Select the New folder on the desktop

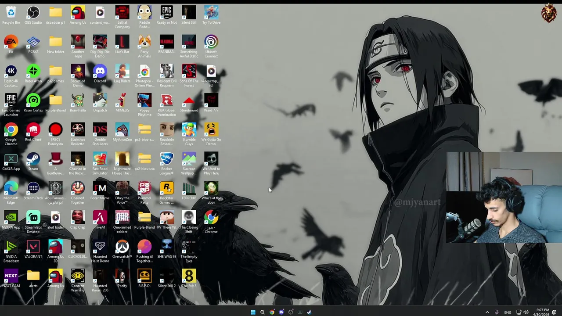[x=55, y=44]
